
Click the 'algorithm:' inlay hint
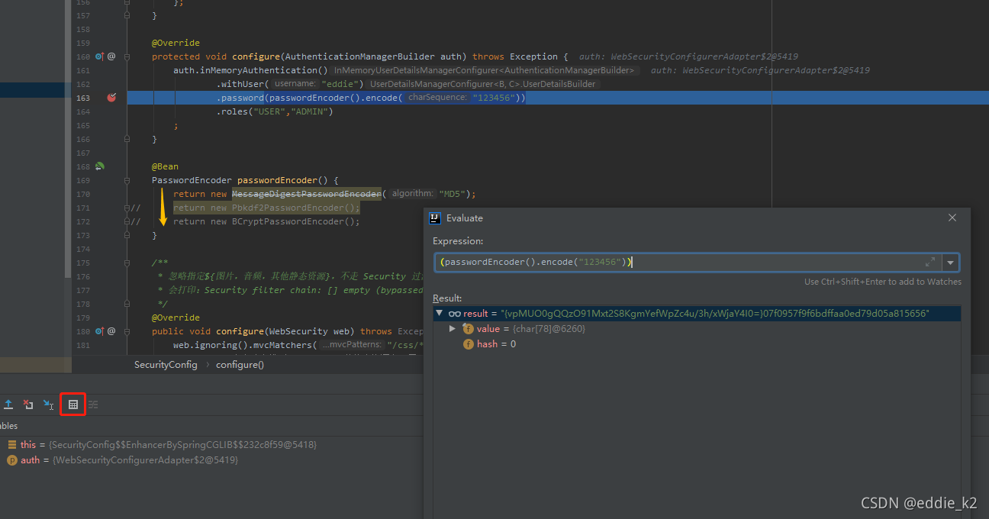(413, 194)
